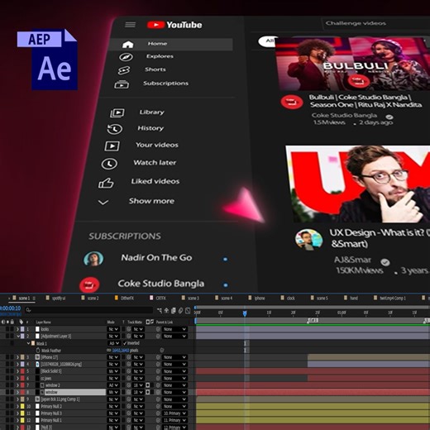
Task: Click the Subscriptions stack icon
Action: tap(122, 84)
